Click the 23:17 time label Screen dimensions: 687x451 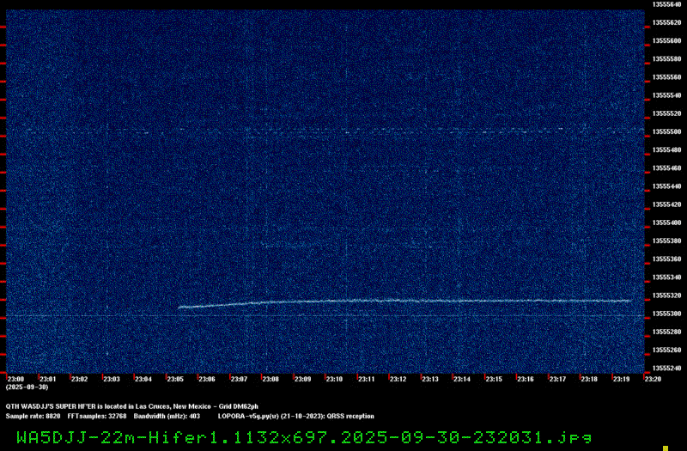point(557,379)
